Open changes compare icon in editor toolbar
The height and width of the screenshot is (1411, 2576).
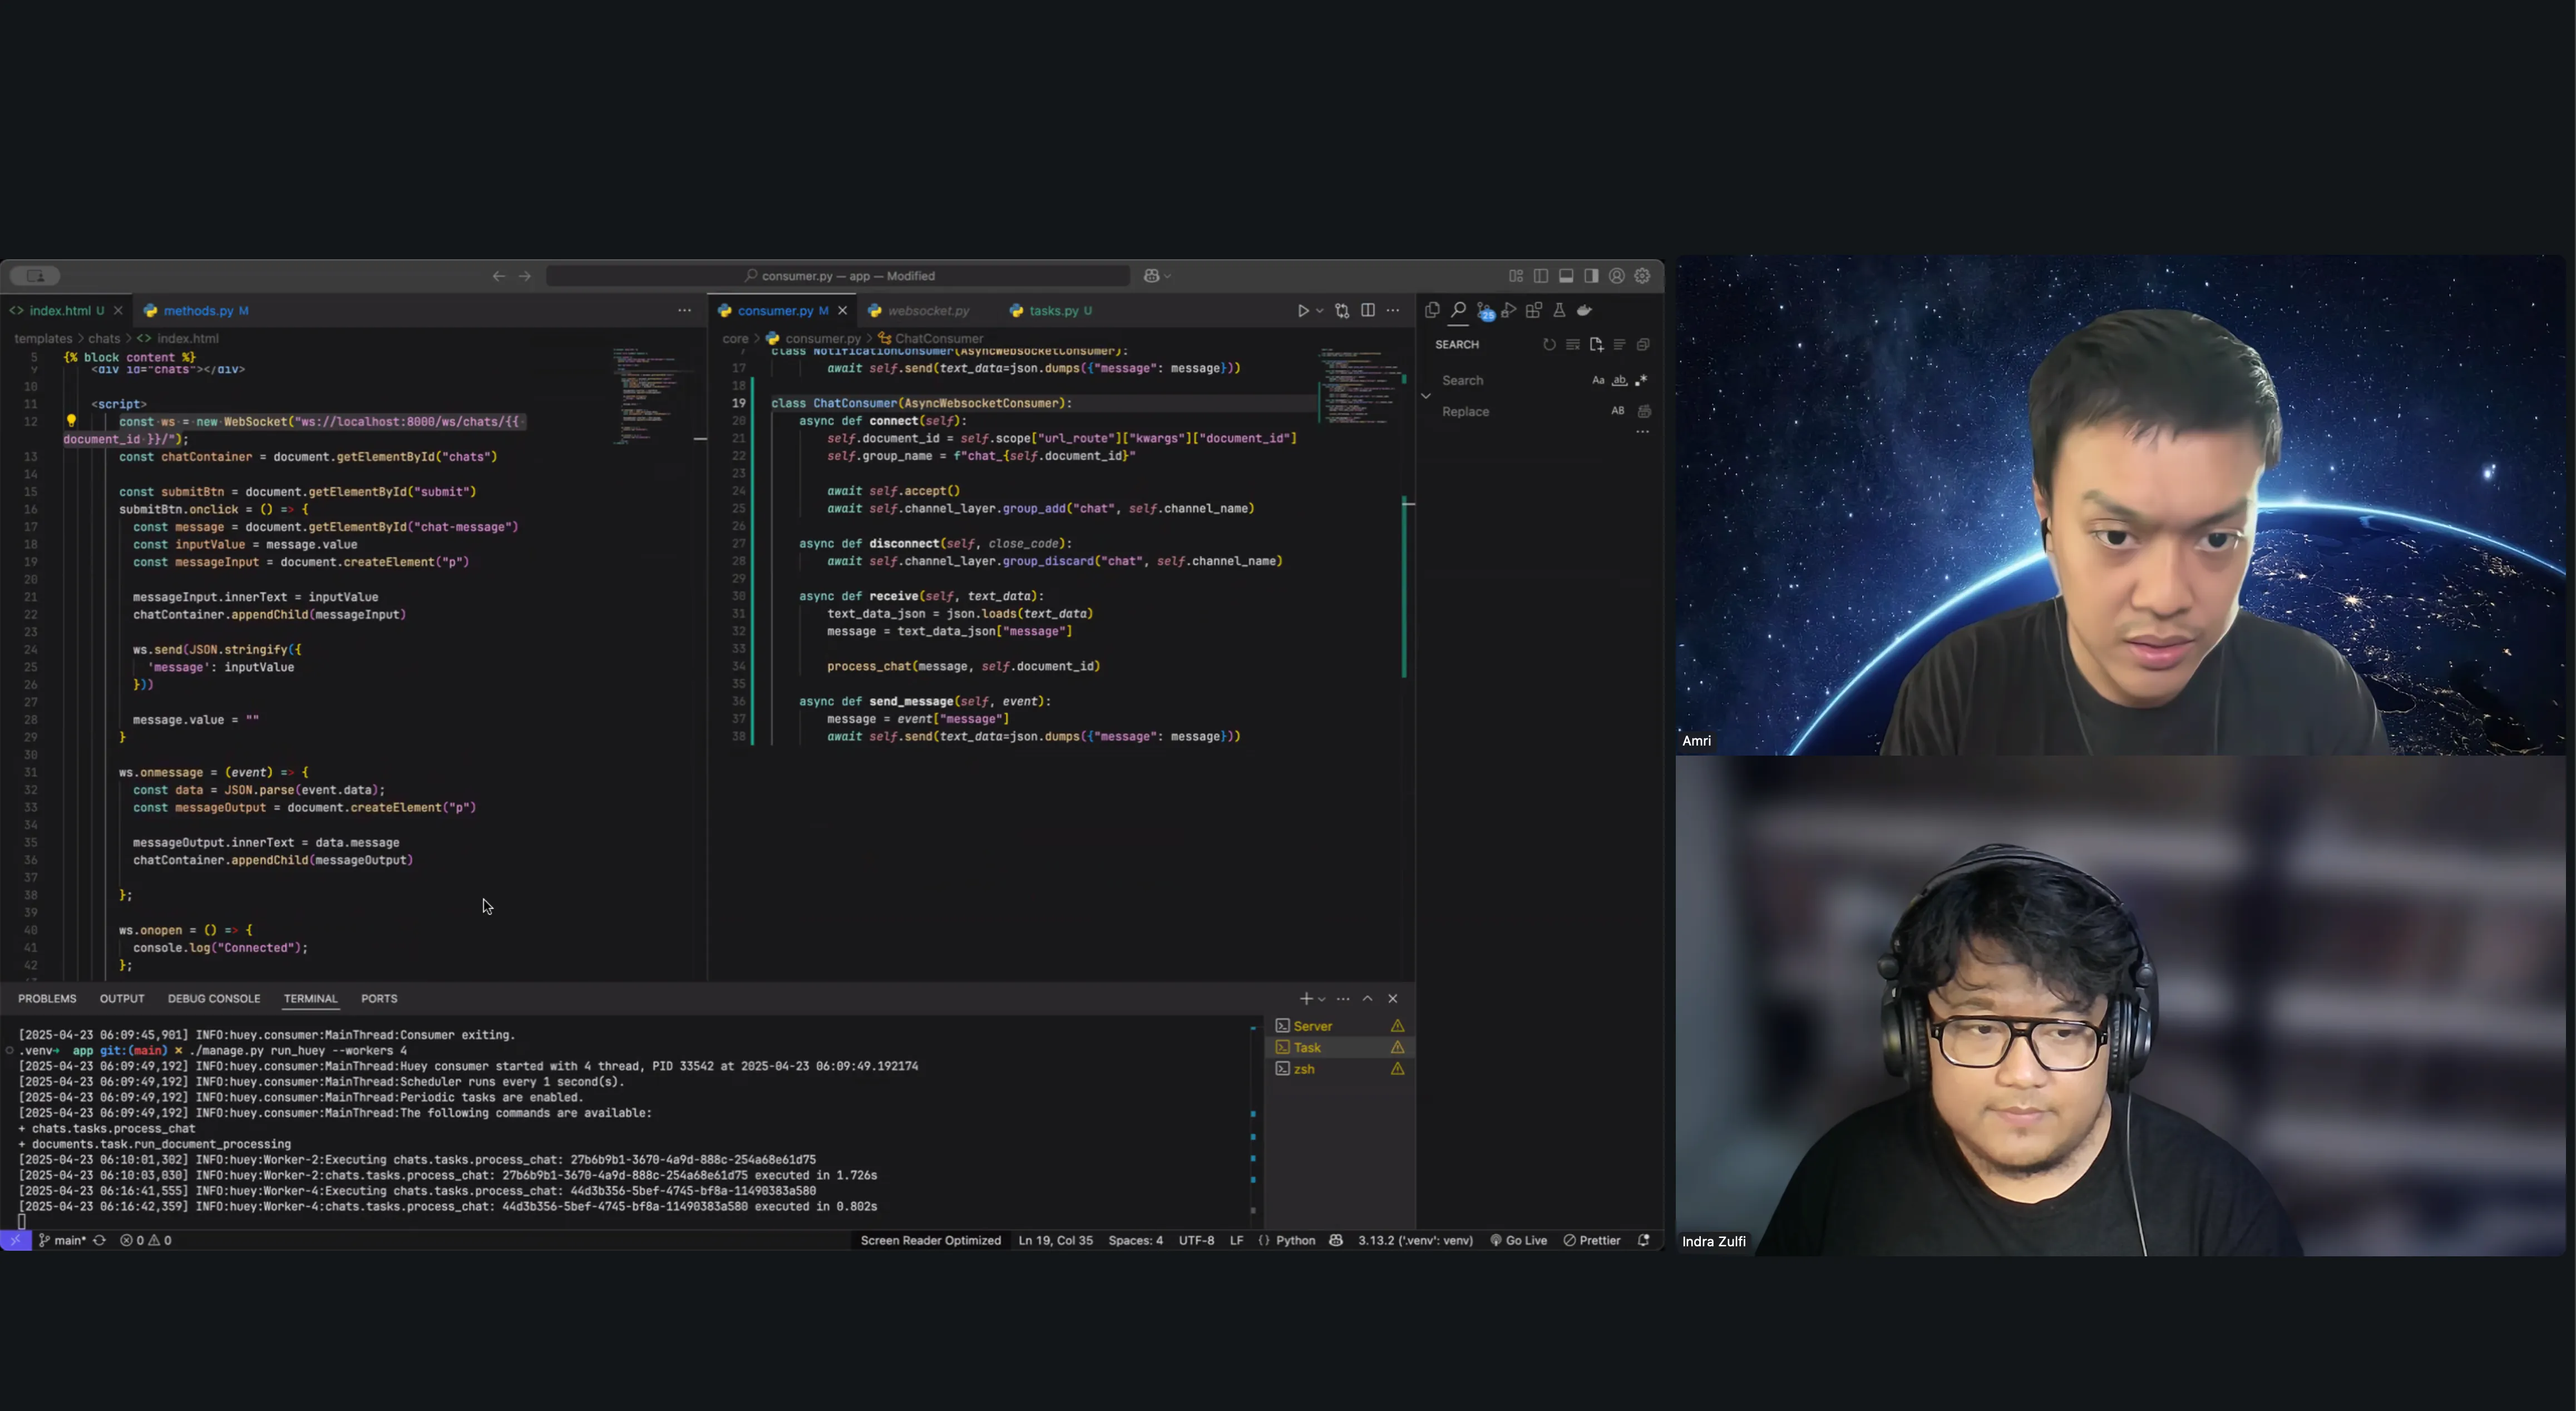tap(1342, 311)
